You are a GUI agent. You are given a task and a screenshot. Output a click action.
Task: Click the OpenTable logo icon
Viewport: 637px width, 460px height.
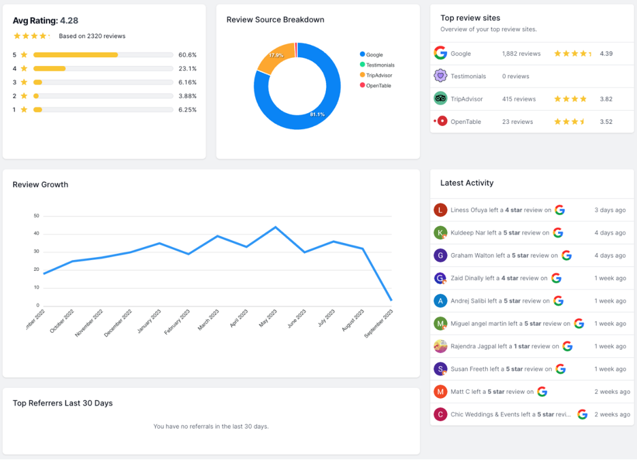[442, 121]
